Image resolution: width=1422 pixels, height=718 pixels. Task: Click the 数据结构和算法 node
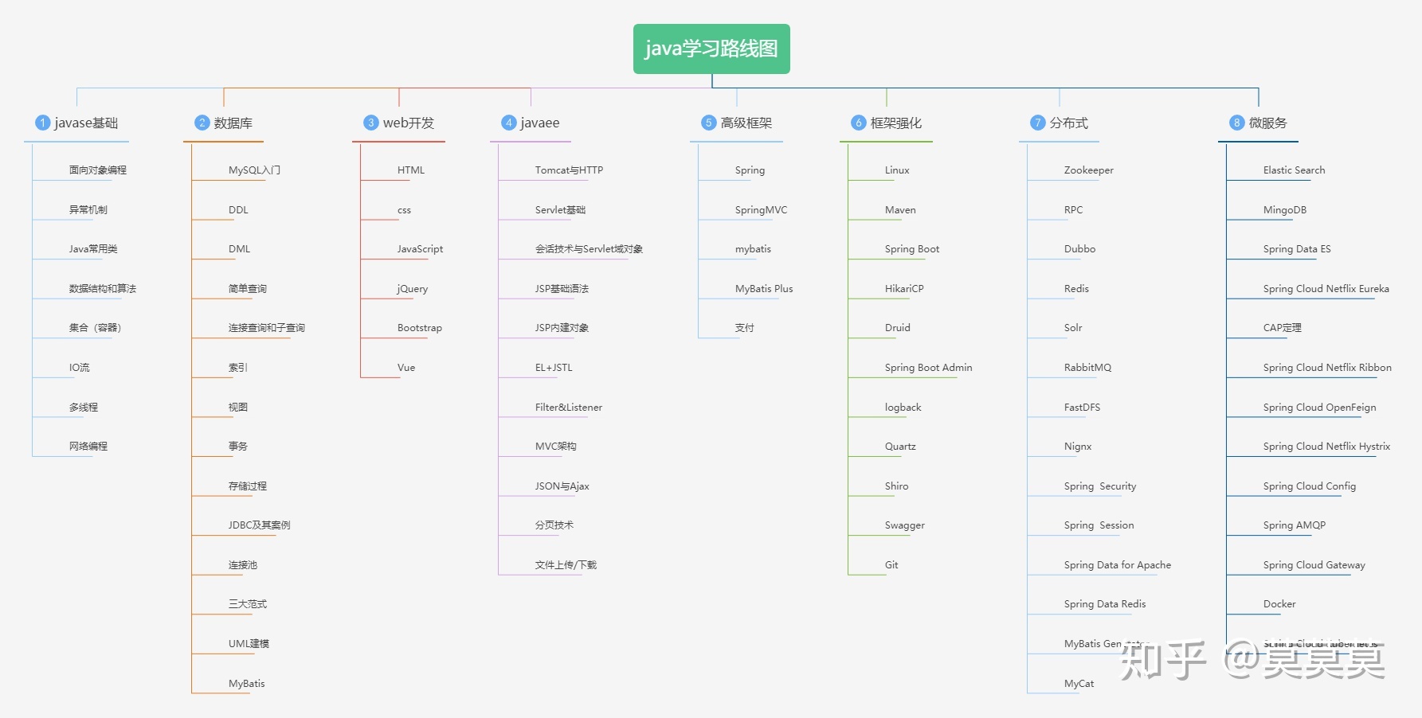pyautogui.click(x=103, y=289)
